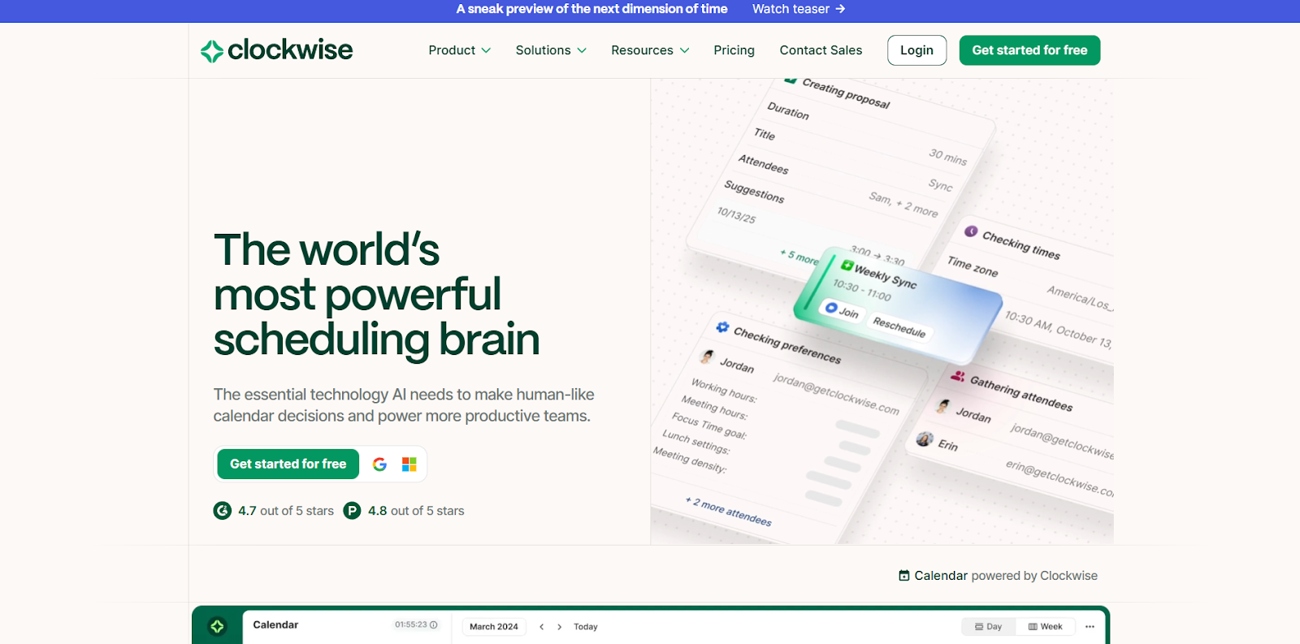The image size is (1300, 644).
Task: Open the three-dot more options menu
Action: [x=1090, y=627]
